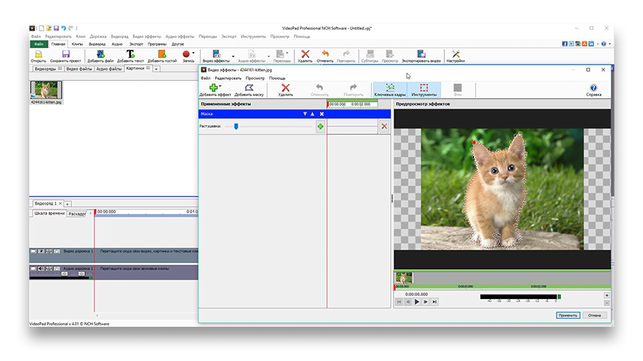
Task: Open dropdown arrow beside Видео эффекты in main toolbar
Action: 233,56
